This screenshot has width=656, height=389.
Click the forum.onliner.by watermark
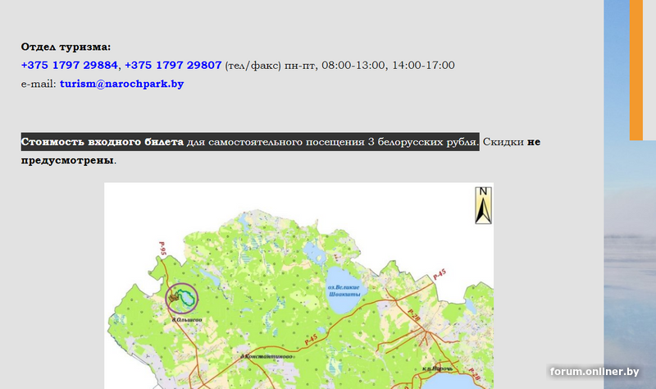click(594, 372)
